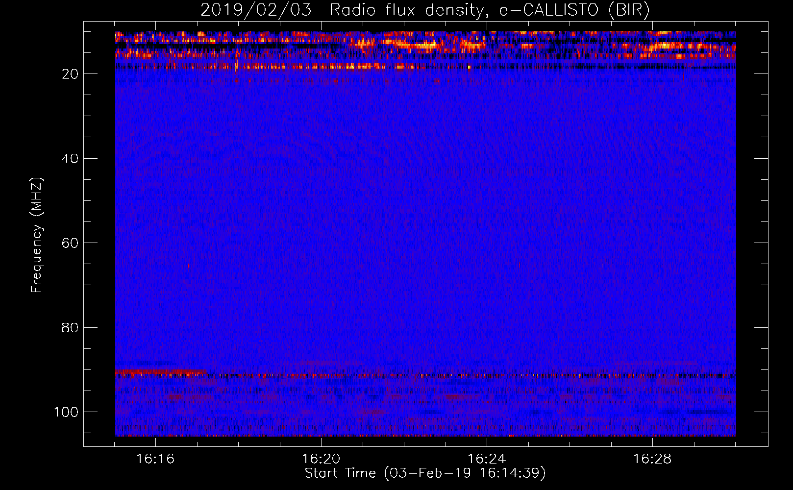Viewport: 793px width, 490px height.
Task: Click the 16:16 time tick label
Action: 155,459
